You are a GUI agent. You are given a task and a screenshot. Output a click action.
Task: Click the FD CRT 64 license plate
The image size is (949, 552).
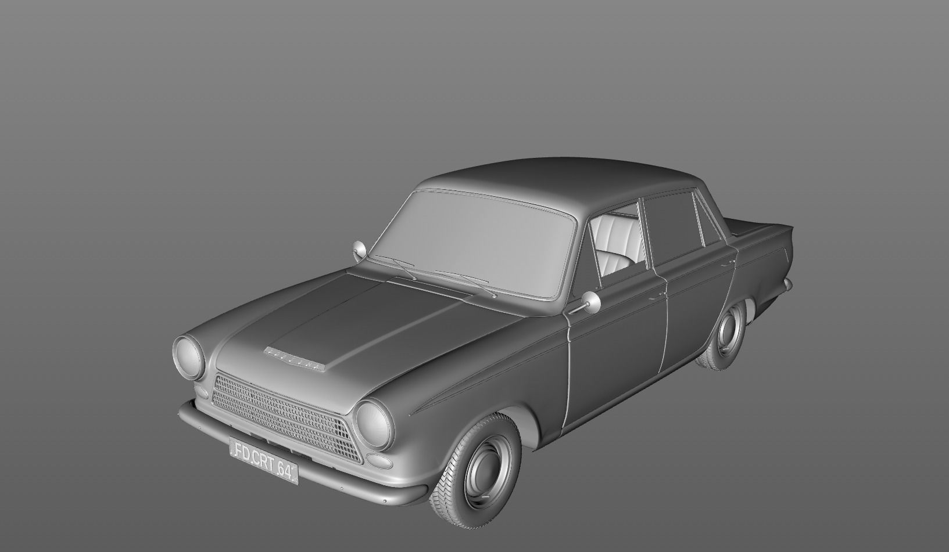[264, 460]
